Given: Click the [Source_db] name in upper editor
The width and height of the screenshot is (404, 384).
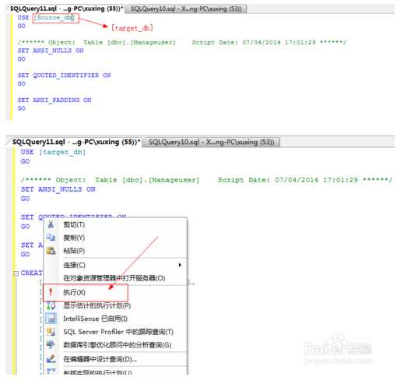Looking at the screenshot, I should pyautogui.click(x=54, y=18).
